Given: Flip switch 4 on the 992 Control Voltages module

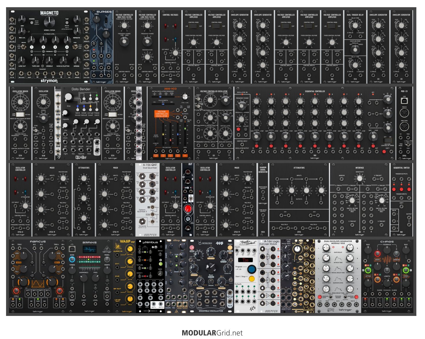Looking at the screenshot, I should (x=176, y=39).
